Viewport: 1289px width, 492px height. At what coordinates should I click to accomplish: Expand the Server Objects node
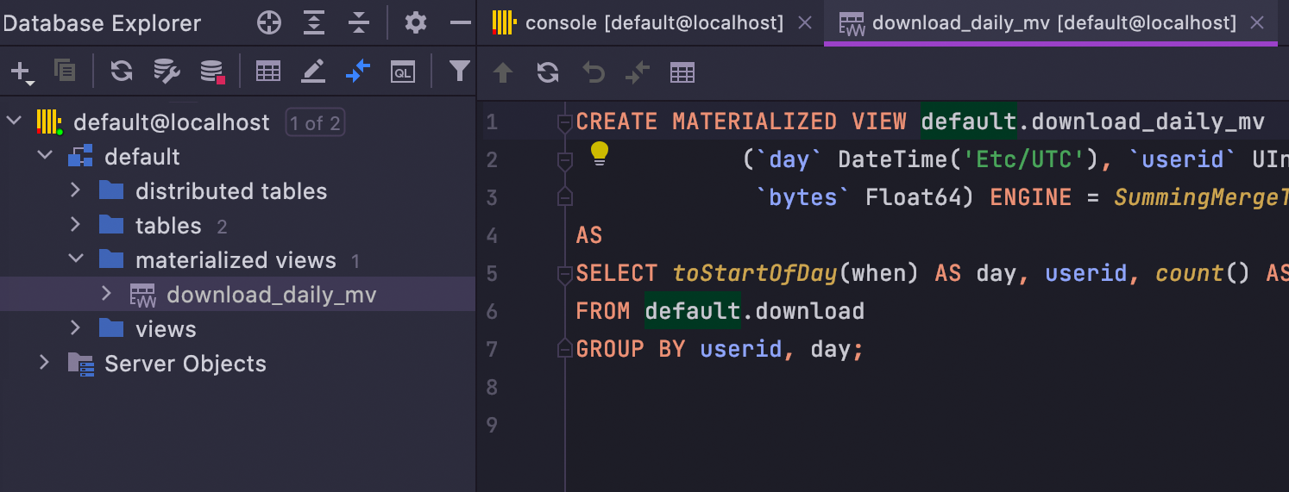44,364
